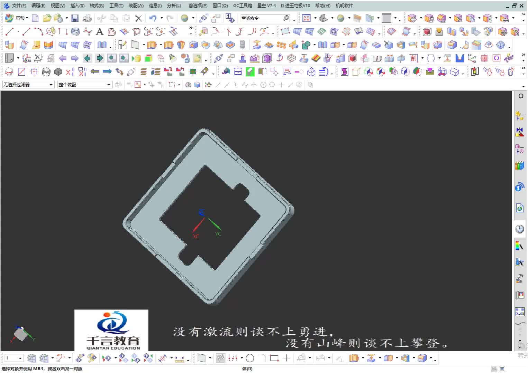Delete selection with the X icon
The width and height of the screenshot is (528, 373).
(x=138, y=18)
